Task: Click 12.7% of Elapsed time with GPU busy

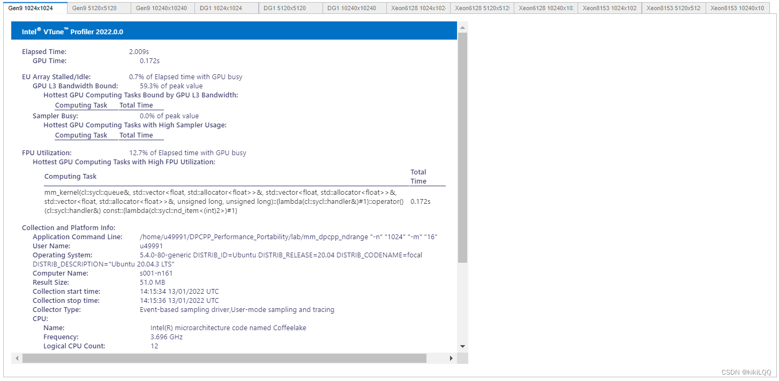Action: [188, 153]
